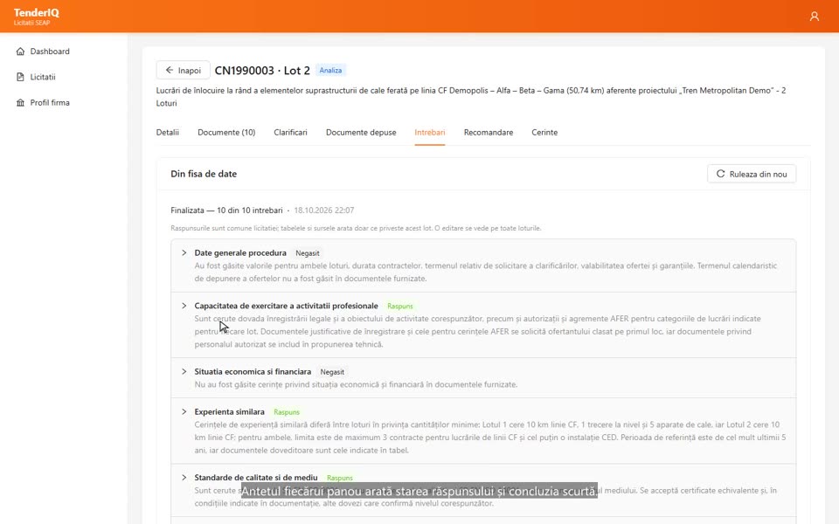Switch to the Clarificari tab

290,133
